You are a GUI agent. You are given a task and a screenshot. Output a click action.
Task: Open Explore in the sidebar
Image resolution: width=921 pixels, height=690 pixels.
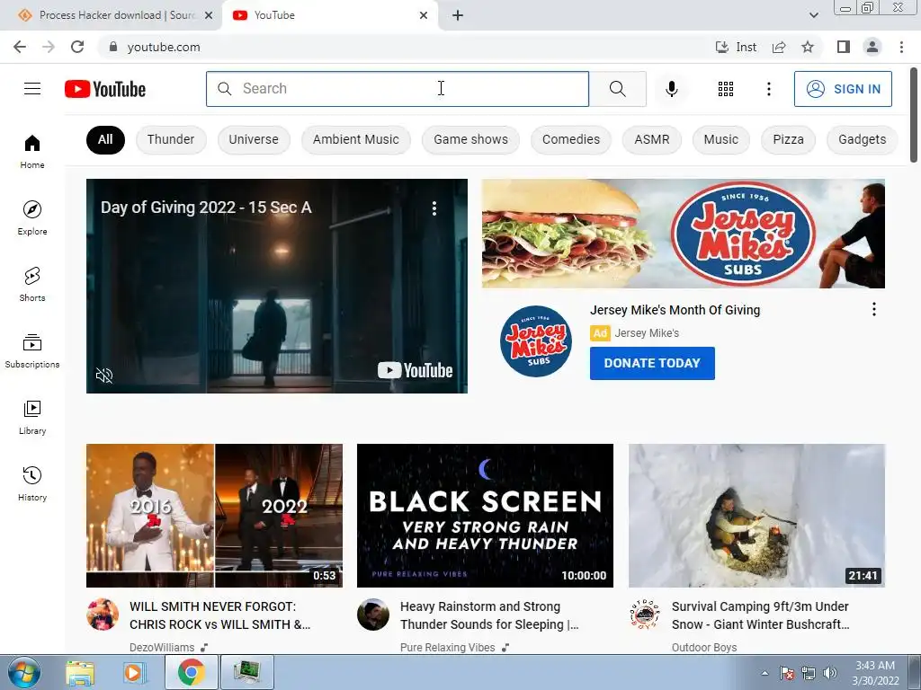point(32,217)
